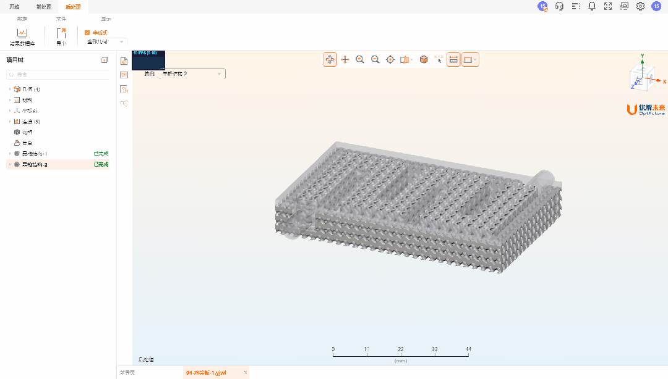Viewport: 668px width, 379px height.
Task: Open the results database tool
Action: point(22,37)
